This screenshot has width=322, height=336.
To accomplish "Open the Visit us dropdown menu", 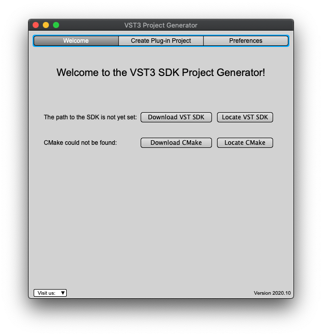I will [x=50, y=293].
